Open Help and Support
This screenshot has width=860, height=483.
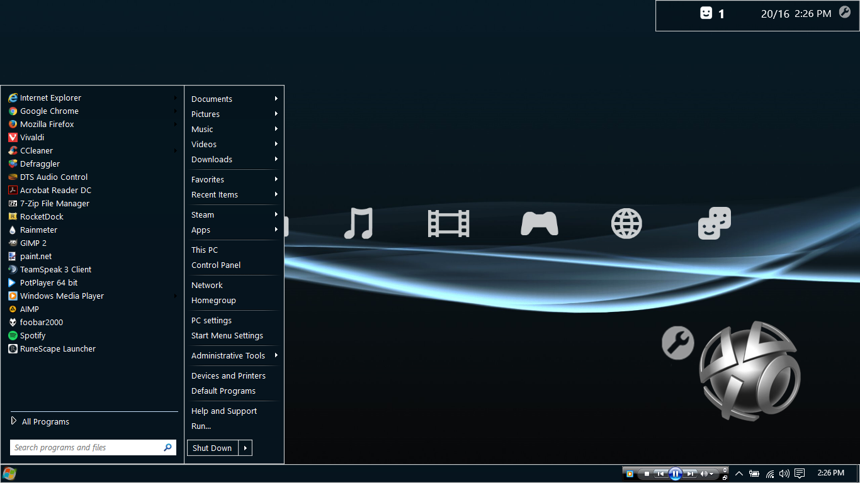click(234, 411)
